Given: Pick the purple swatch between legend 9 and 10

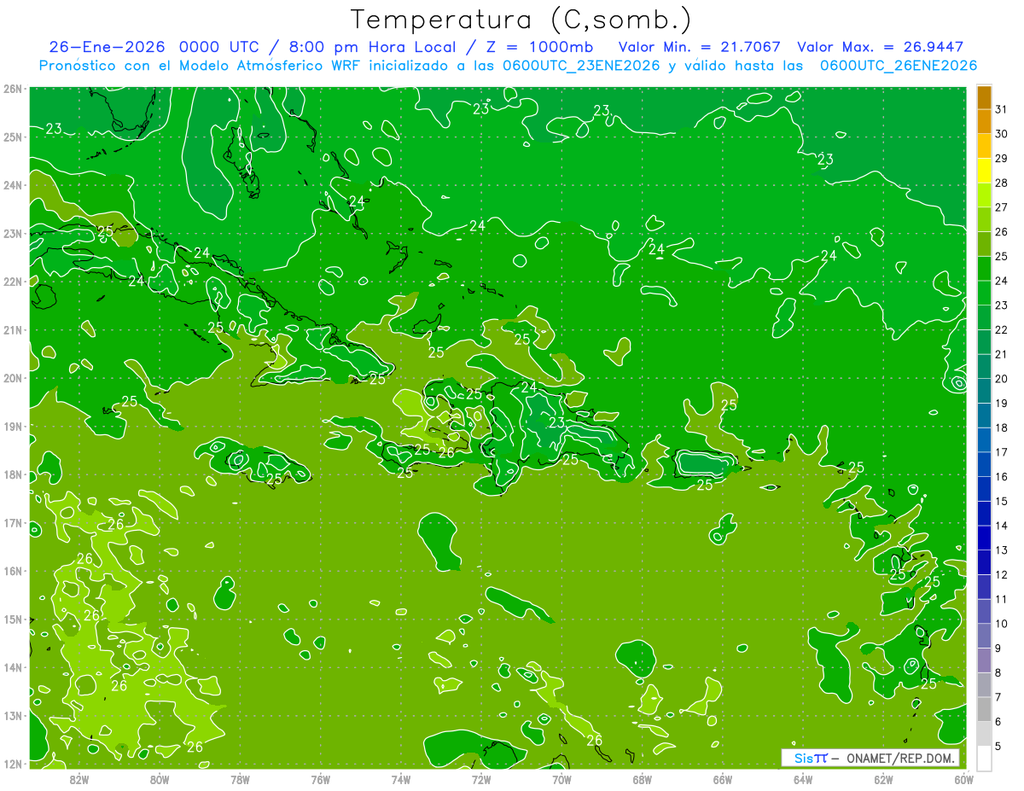Looking at the screenshot, I should (x=984, y=636).
